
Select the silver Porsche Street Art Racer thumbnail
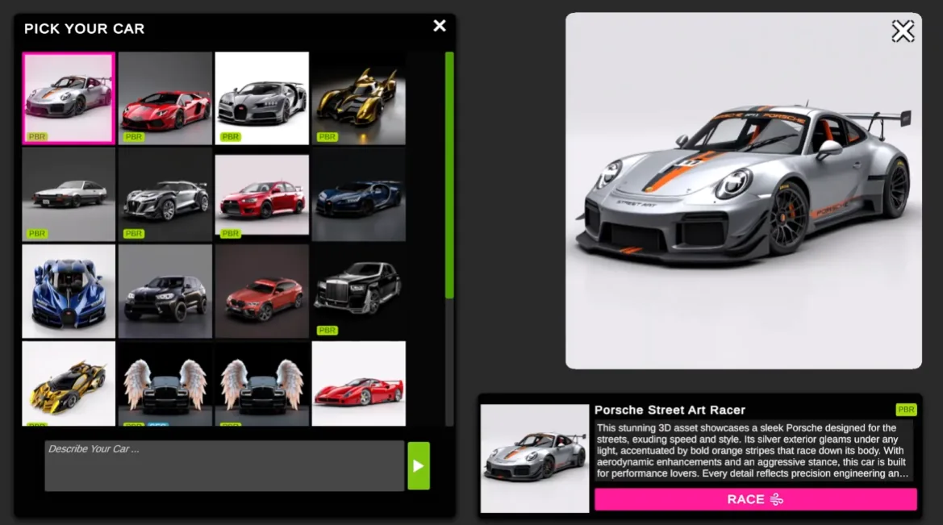[x=69, y=98]
